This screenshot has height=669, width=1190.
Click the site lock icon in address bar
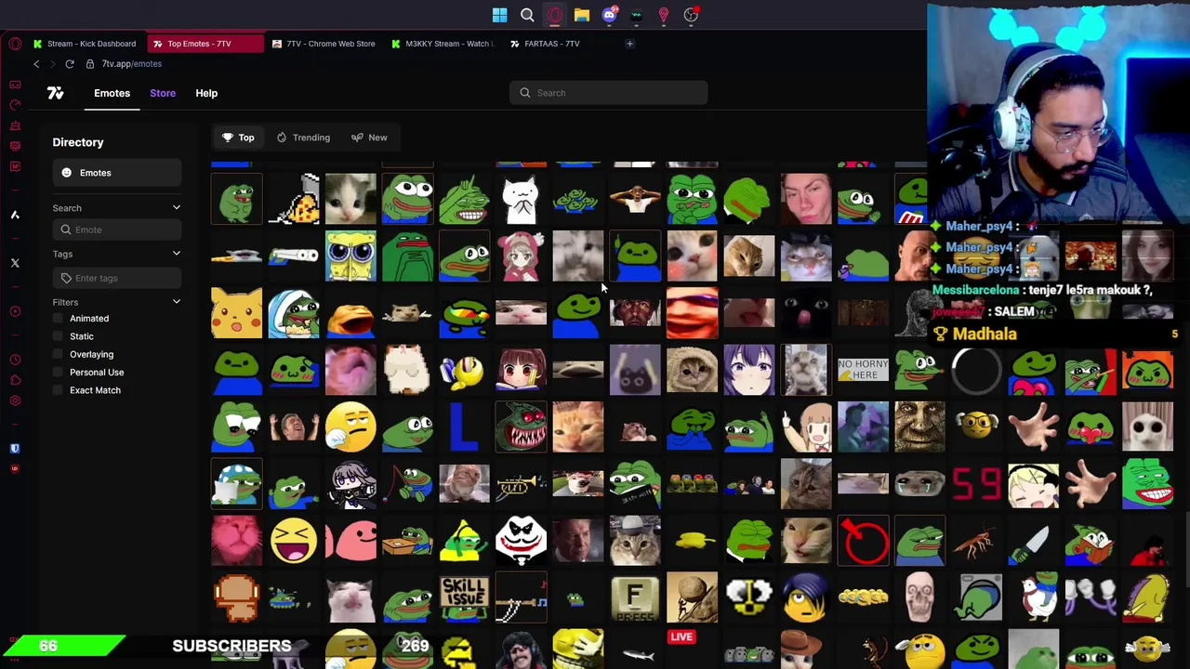90,64
